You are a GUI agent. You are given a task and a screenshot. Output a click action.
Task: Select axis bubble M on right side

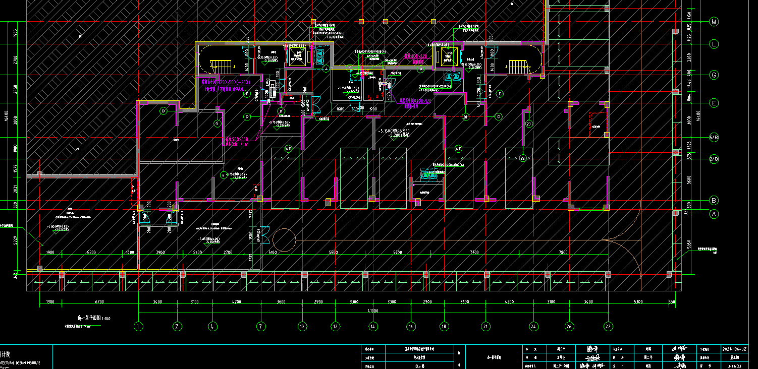tap(714, 22)
